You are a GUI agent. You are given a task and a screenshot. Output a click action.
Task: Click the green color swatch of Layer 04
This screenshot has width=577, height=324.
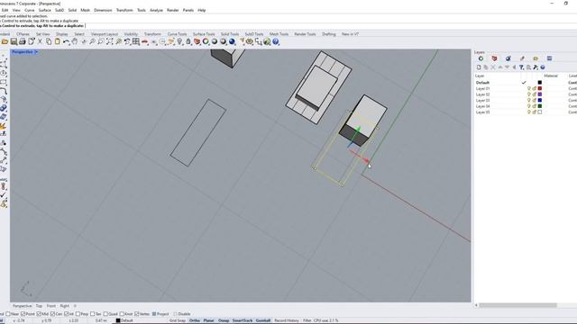tap(540, 106)
